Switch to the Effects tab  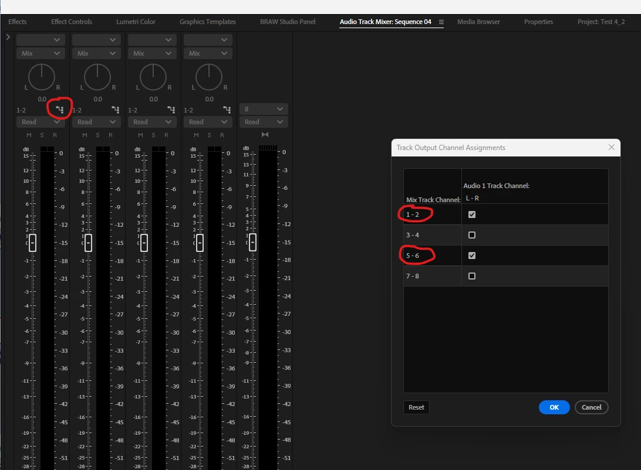17,22
